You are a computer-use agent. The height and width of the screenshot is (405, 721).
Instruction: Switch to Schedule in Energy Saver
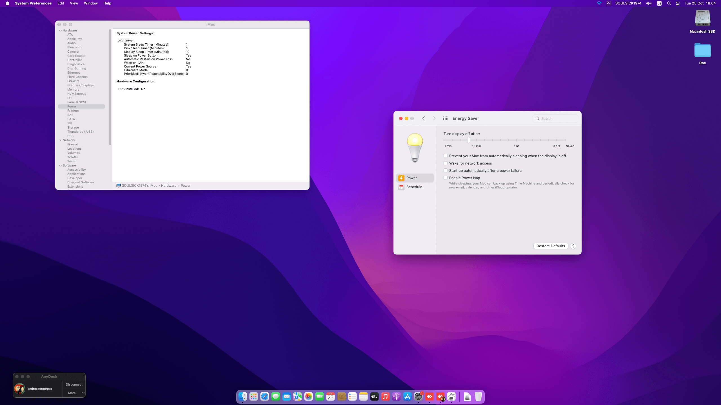pyautogui.click(x=415, y=187)
